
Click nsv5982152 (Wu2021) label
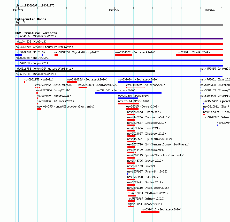click(39, 79)
